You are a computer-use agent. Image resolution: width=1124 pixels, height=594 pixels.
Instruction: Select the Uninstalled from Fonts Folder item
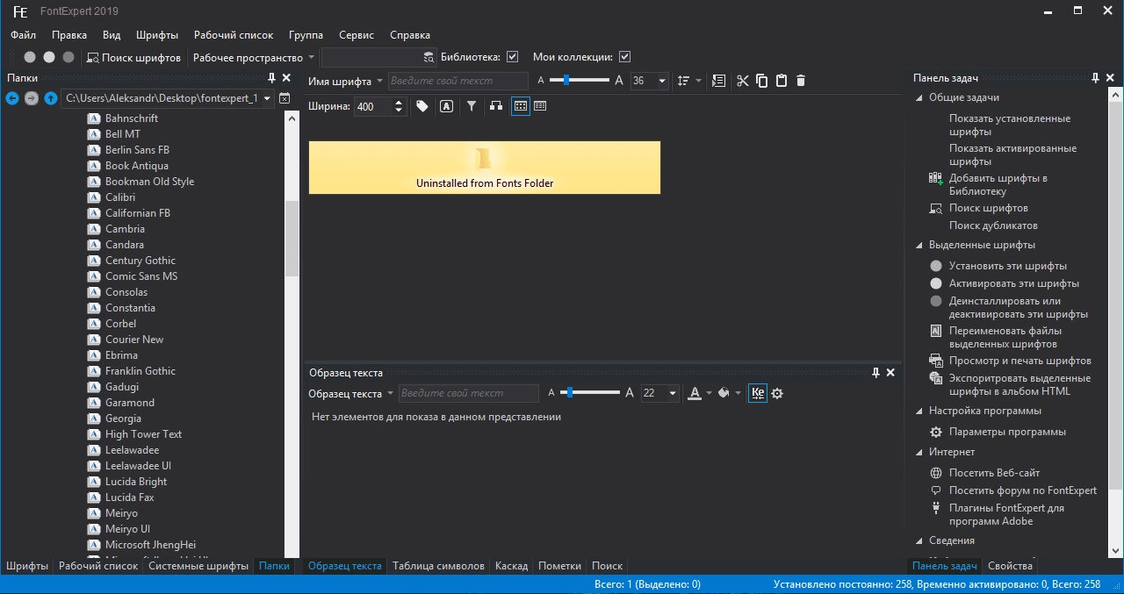(485, 168)
